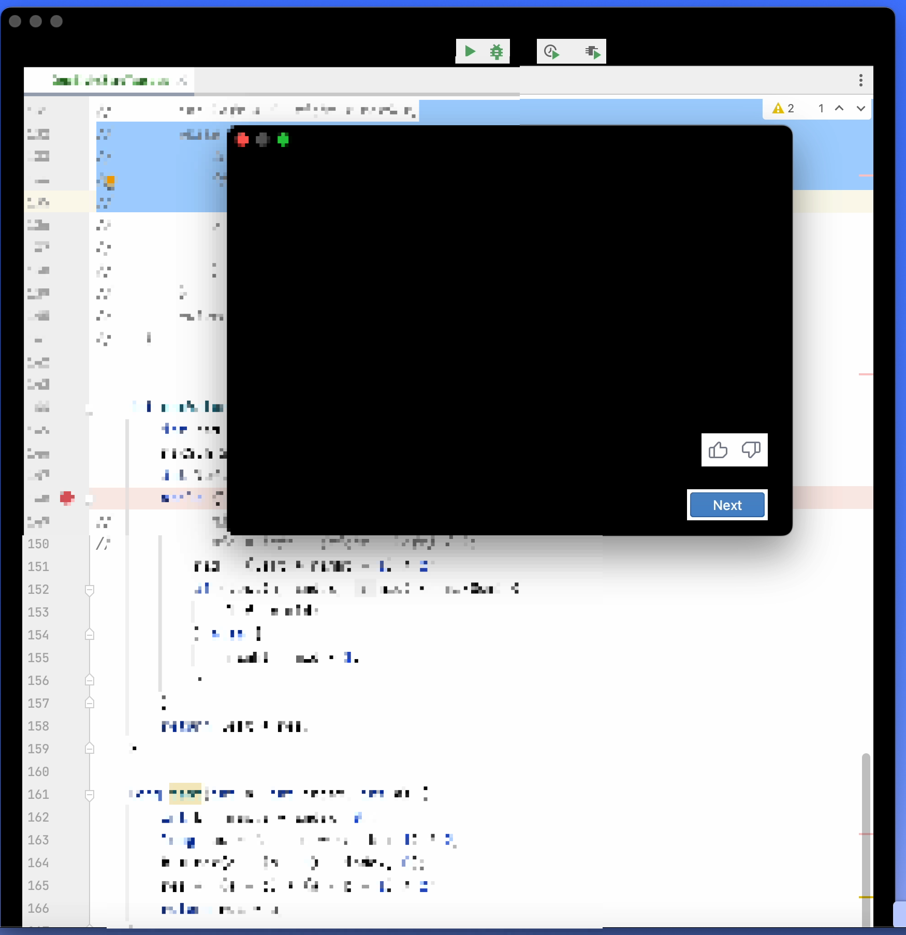
Task: Close the open editor file tab
Action: (x=182, y=81)
